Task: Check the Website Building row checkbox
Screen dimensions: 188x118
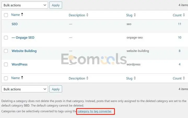Action: click(x=6, y=51)
